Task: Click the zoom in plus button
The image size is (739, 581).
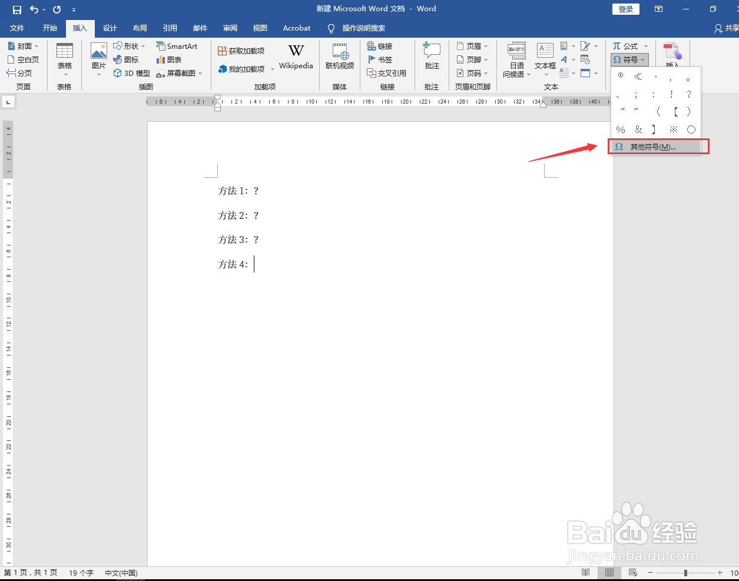Action: coord(720,573)
